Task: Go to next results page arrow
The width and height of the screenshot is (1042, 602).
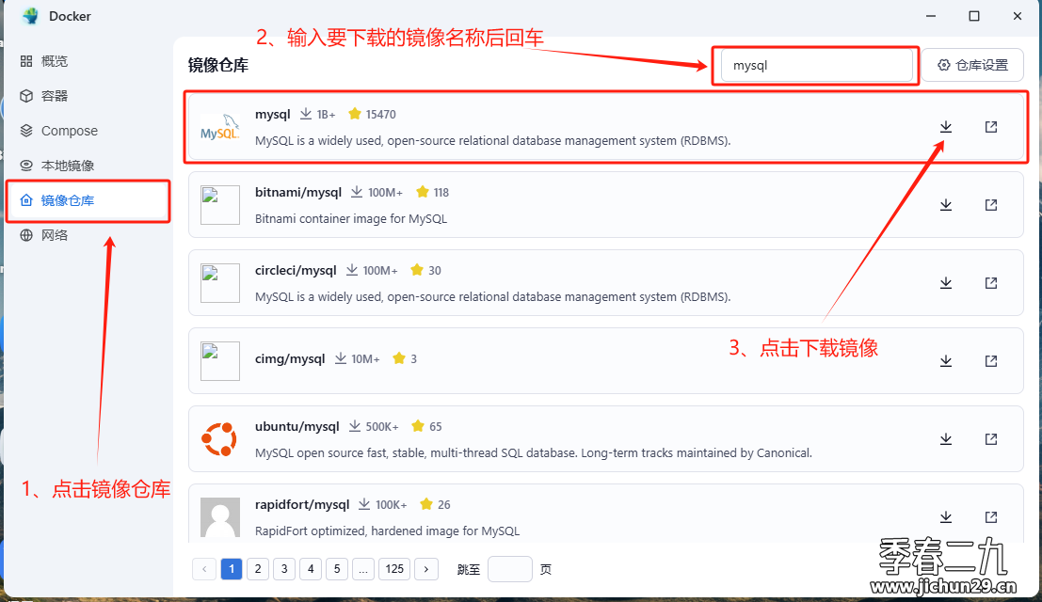Action: tap(426, 569)
